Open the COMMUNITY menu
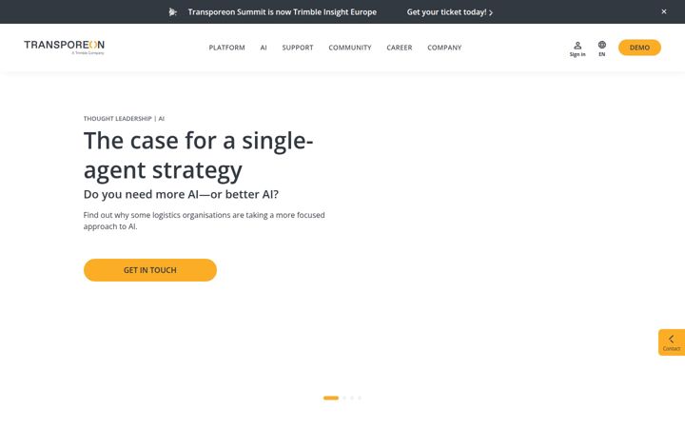The image size is (685, 428). 350,48
